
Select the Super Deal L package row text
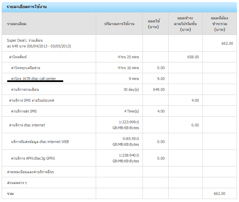(x=39, y=43)
